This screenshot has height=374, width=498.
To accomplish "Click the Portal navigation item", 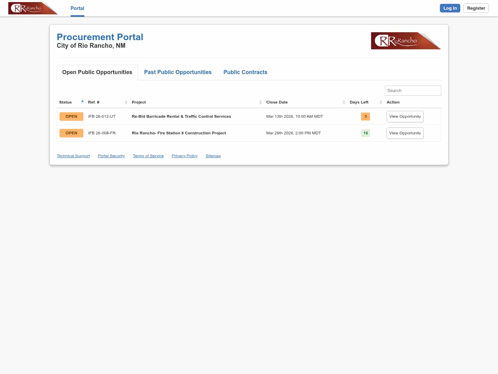I will tap(77, 8).
